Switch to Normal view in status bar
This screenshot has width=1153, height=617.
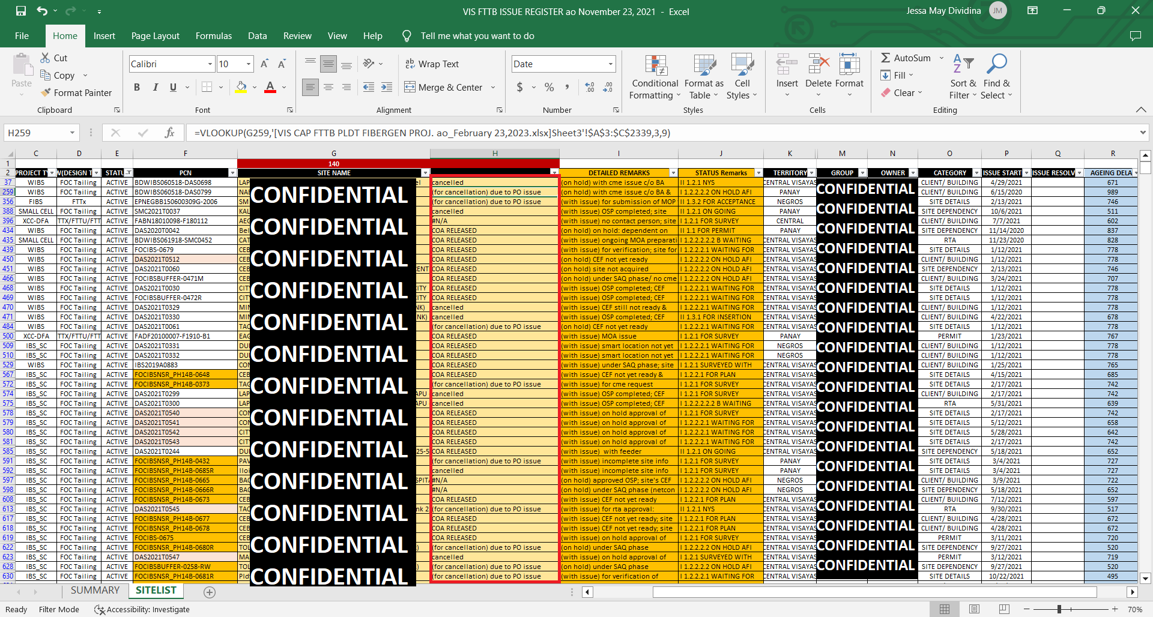pos(945,609)
